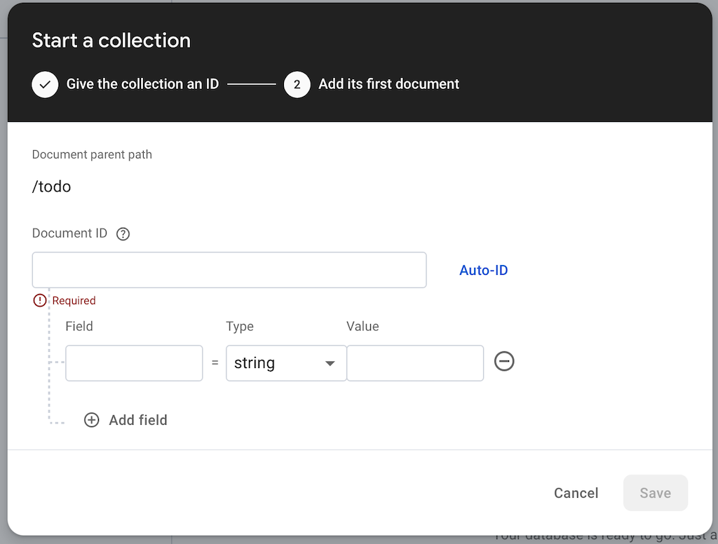Screen dimensions: 718x544
Task: Focus the Value input box
Action: [415, 363]
